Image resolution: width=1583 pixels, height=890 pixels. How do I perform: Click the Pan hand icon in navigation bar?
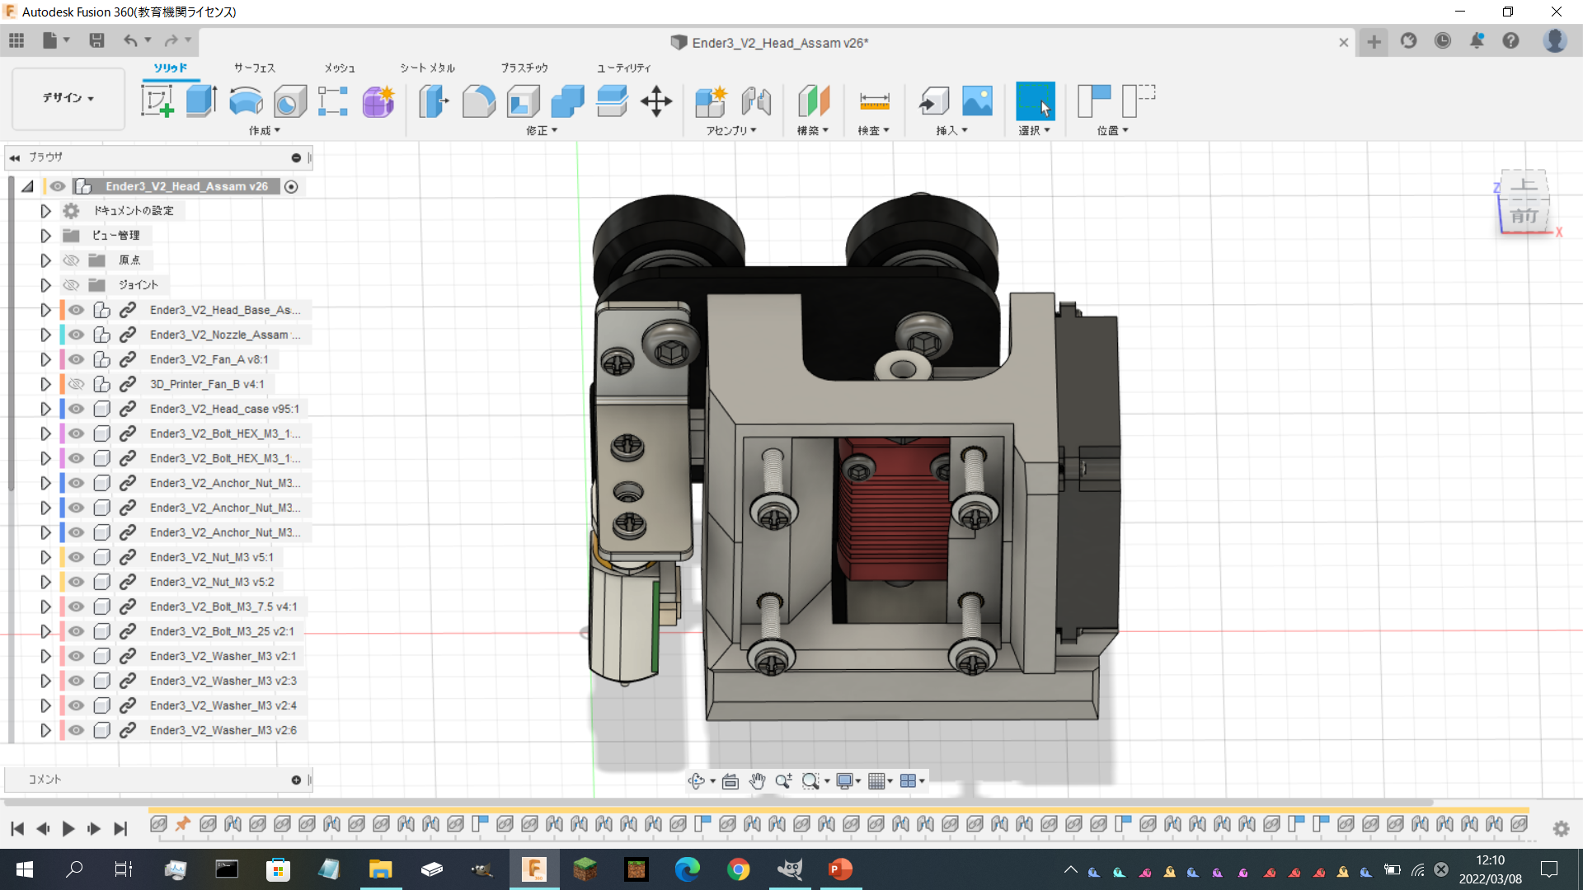tap(757, 781)
